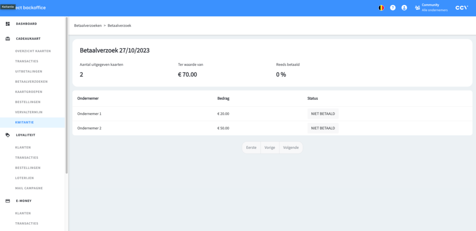Click the Betaalverzoek 27/10/2023 heading
The width and height of the screenshot is (476, 231).
point(114,51)
